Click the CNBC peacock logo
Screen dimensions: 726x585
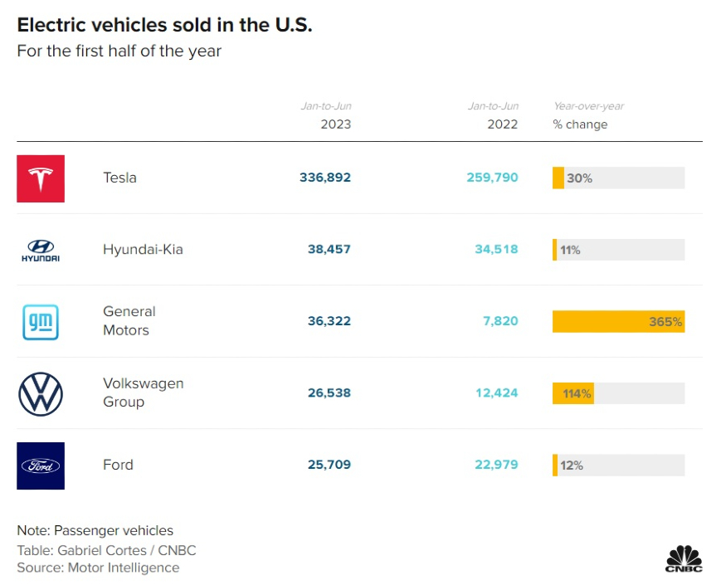click(x=684, y=558)
